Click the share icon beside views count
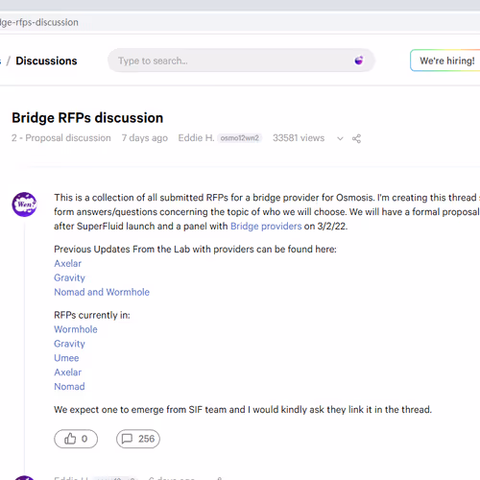480x480 pixels. pos(356,138)
